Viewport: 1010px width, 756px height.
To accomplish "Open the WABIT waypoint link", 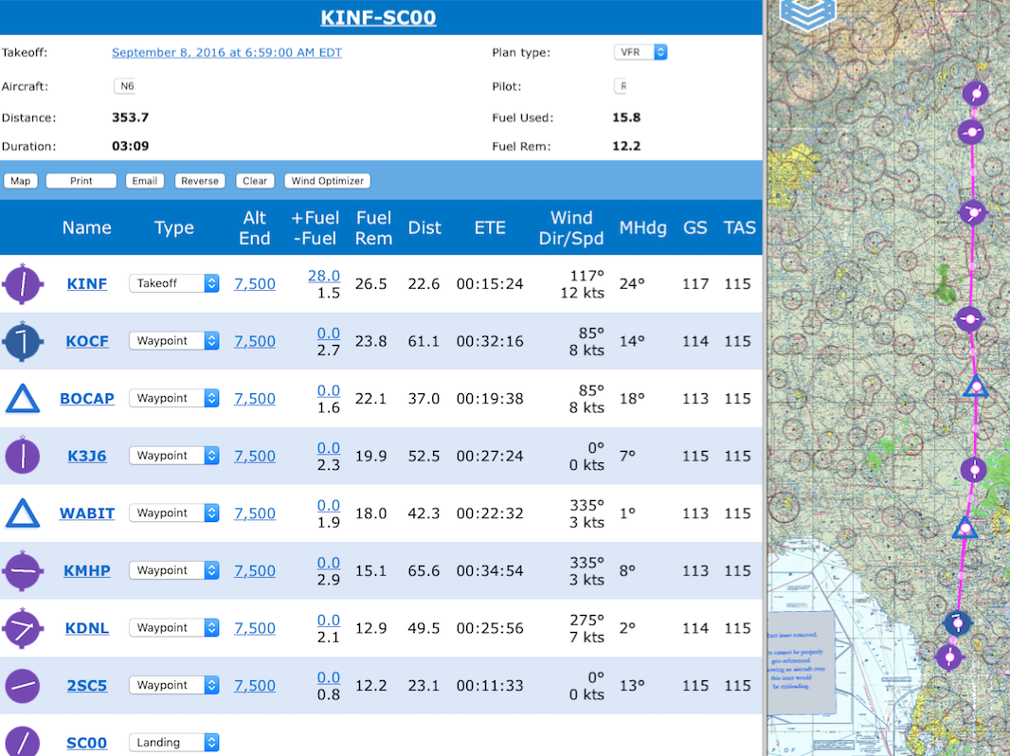I will pos(87,513).
